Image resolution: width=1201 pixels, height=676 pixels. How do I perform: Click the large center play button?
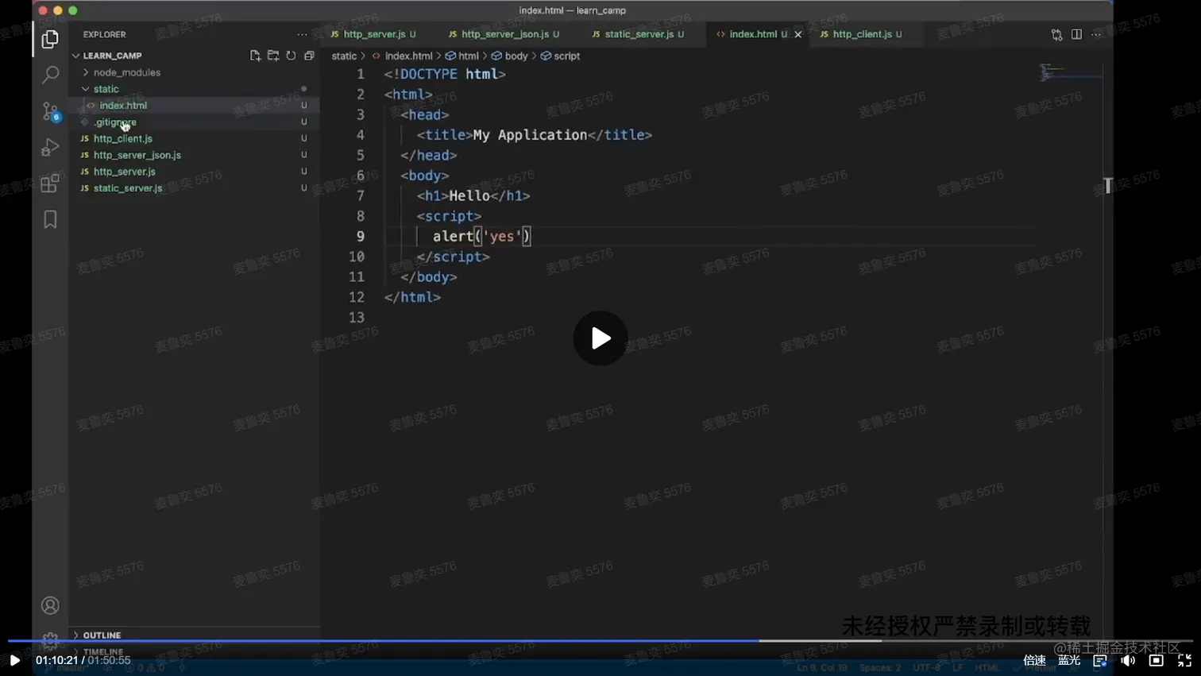coord(600,338)
